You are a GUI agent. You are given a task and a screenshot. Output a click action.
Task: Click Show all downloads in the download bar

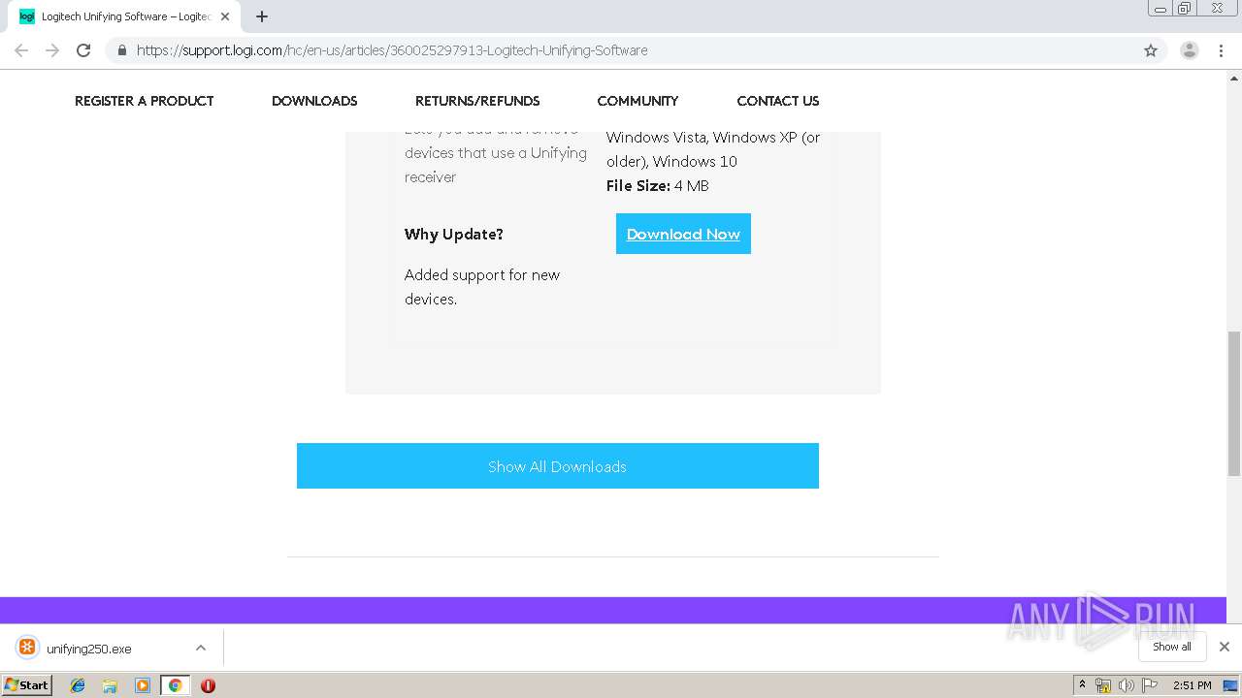1172,647
